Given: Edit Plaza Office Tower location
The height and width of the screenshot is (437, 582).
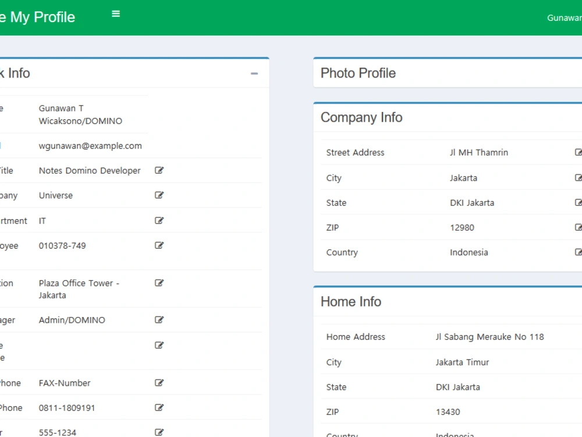Looking at the screenshot, I should (159, 283).
